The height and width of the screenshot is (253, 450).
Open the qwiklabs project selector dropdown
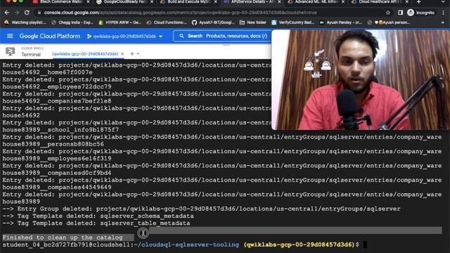[124, 36]
